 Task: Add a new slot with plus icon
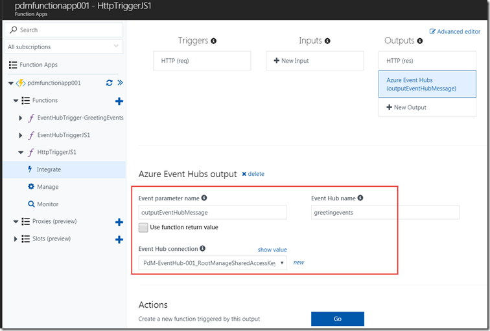119,239
